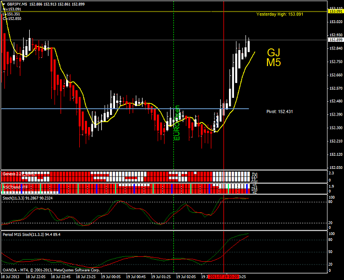344x280 pixels.
Task: Select the yellow 'M5' chart label
Action: click(274, 62)
